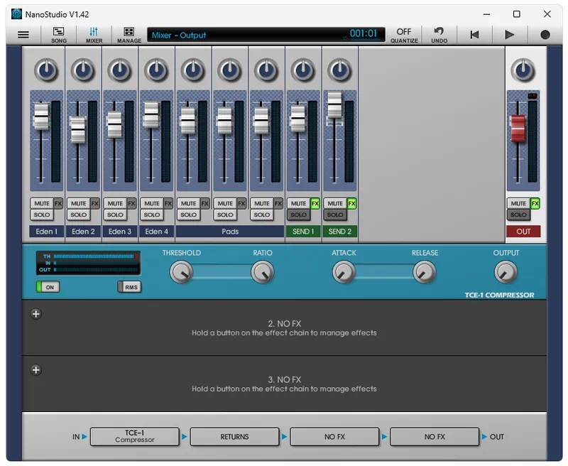Select the last chain slot NO FX

tap(435, 436)
